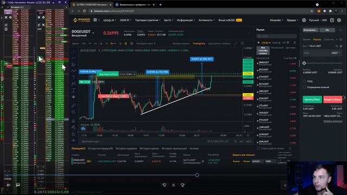Screen dimensions: 347x195
Task: Open the USD@-M dropdown menu
Action: click(x=110, y=20)
